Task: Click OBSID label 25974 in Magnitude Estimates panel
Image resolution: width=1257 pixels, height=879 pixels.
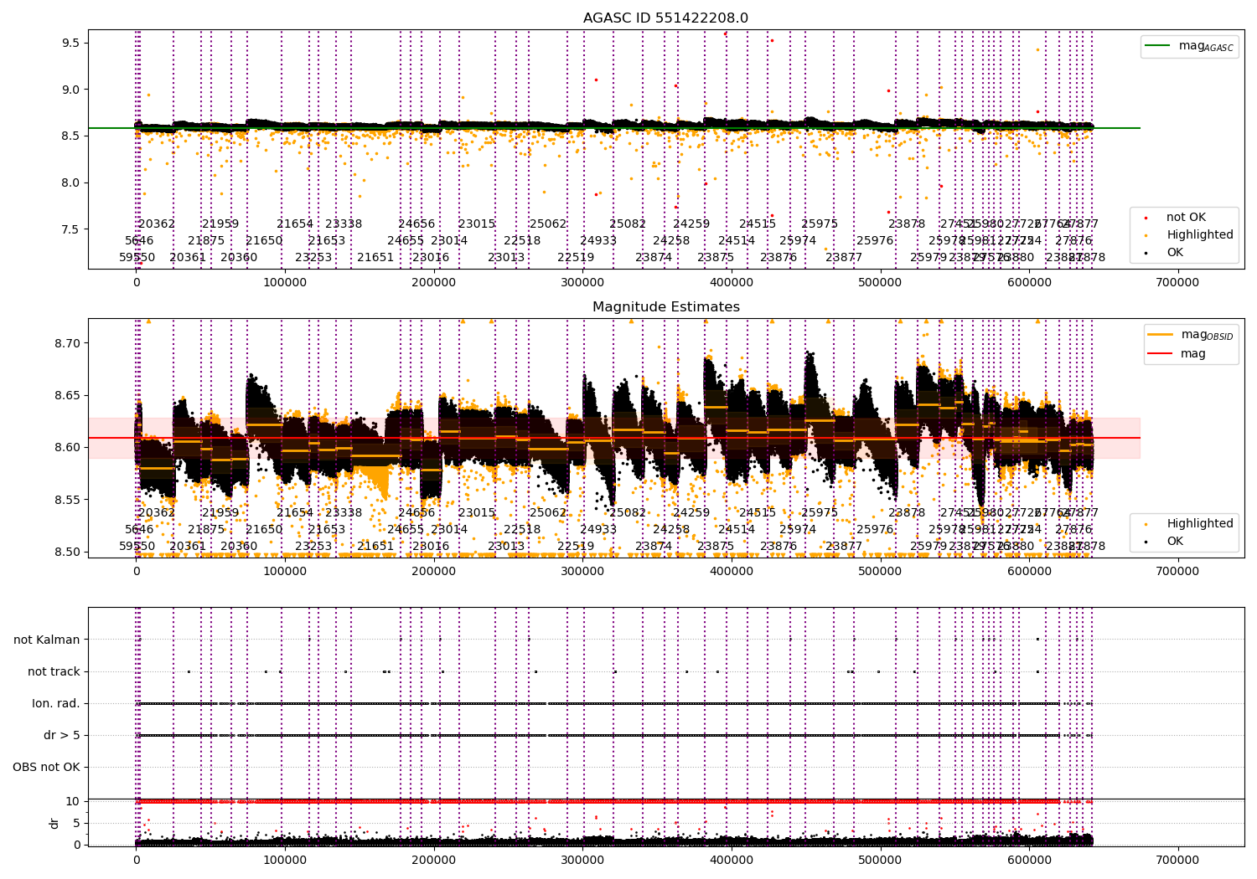Action: [x=798, y=530]
